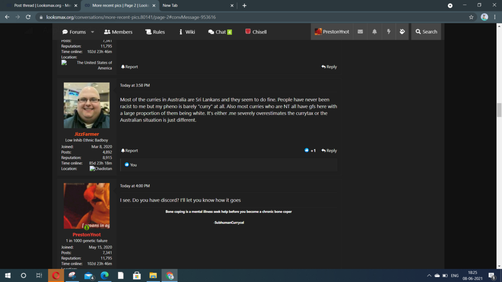The height and width of the screenshot is (282, 502).
Task: Click the Today at 4:00 PM timestamp
Action: click(135, 186)
